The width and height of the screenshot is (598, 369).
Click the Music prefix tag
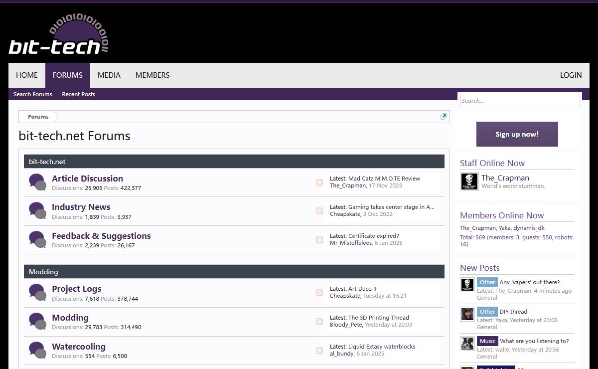(x=487, y=341)
